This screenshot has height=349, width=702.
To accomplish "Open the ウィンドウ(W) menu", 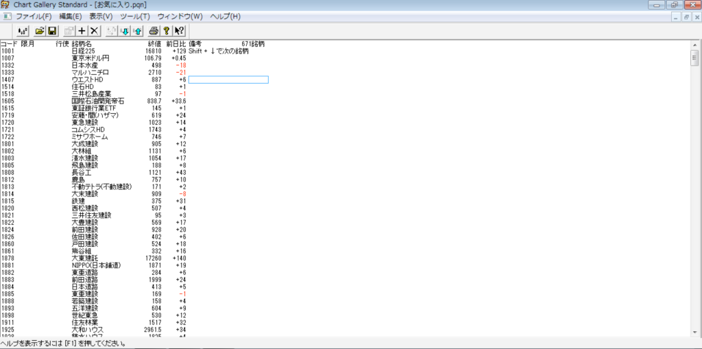I will tap(180, 16).
